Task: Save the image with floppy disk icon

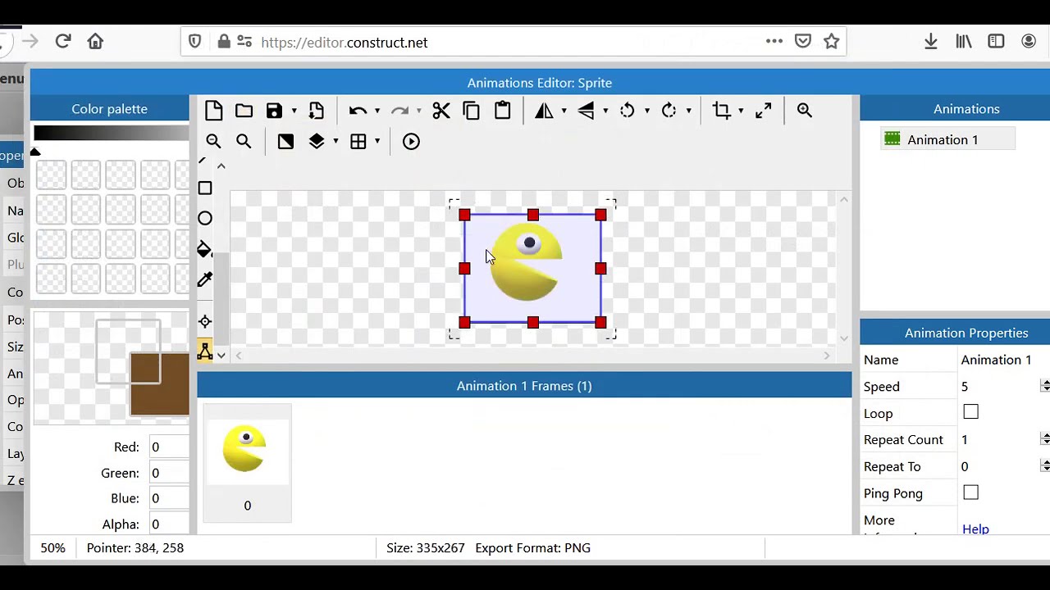Action: click(x=274, y=111)
